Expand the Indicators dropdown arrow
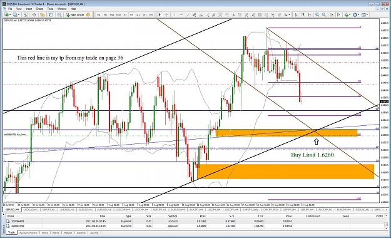391x238 pixels. coord(350,15)
